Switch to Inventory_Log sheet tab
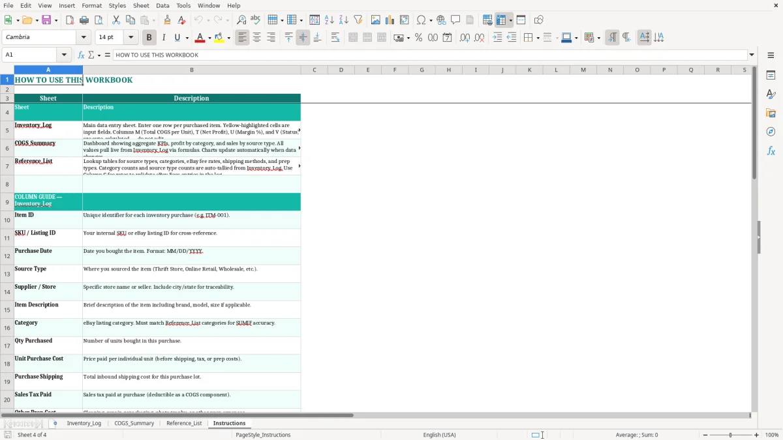This screenshot has height=440, width=783. (84, 423)
